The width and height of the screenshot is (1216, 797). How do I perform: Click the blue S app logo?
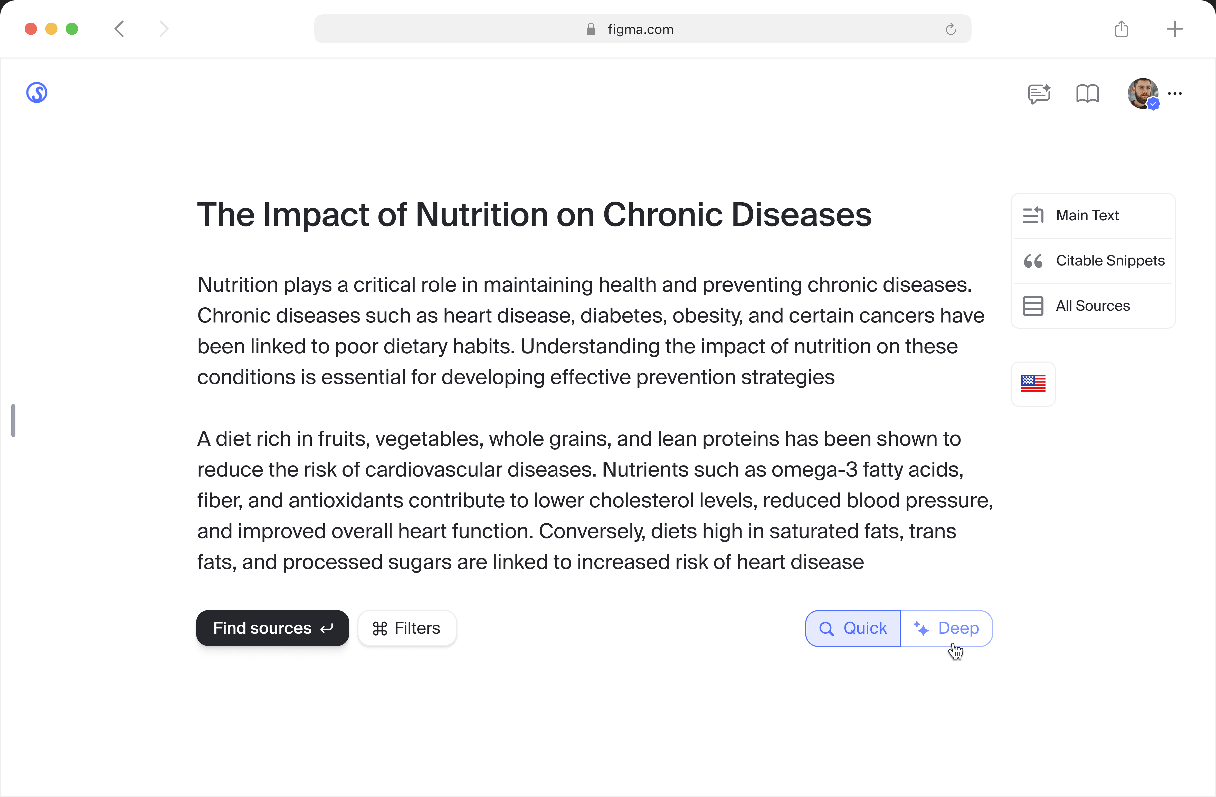click(37, 93)
